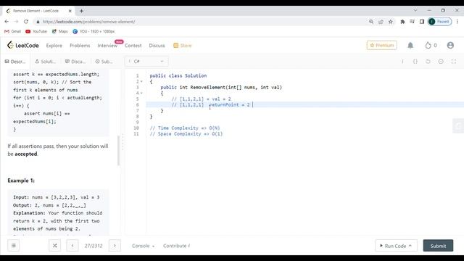
Task: Click the format code braces icon
Action: click(x=415, y=61)
